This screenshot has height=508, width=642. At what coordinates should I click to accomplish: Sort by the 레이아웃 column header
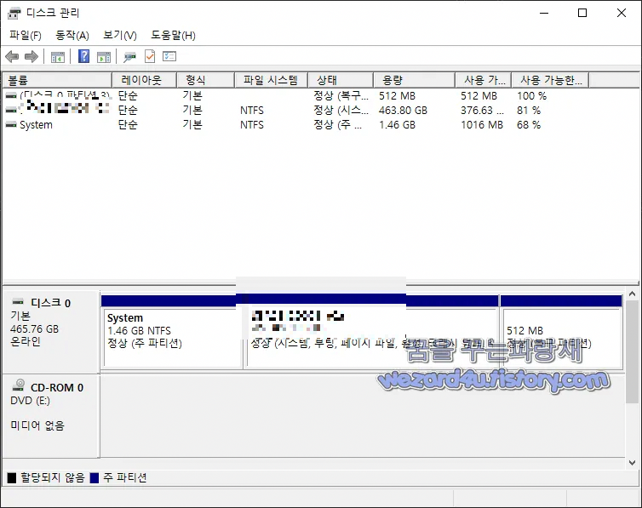(x=144, y=80)
